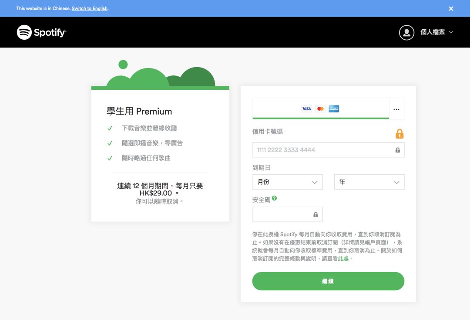
Task: Click checkmark beside 下載音樂並離線收聽
Action: point(110,128)
